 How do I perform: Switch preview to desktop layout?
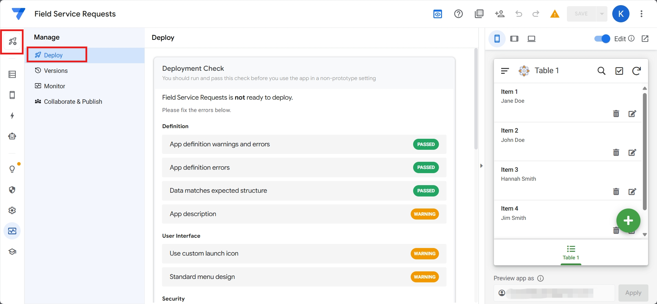pos(531,38)
